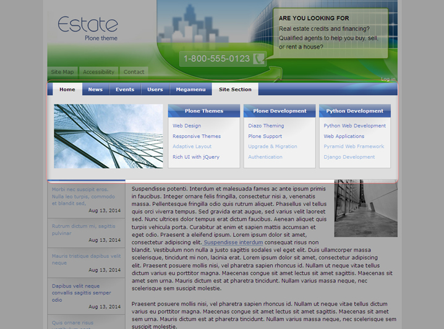
Task: Click the ARE YOU LOOKING FOR heading
Action: pos(314,18)
